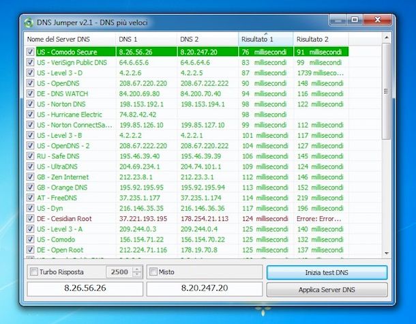
Task: Uncheck the US - Comodo Secure checkbox
Action: (x=30, y=52)
